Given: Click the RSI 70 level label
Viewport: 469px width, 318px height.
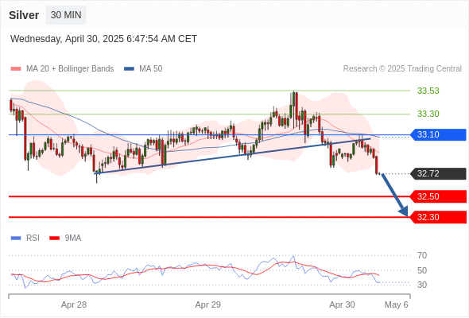Looking at the screenshot, I should point(422,255).
